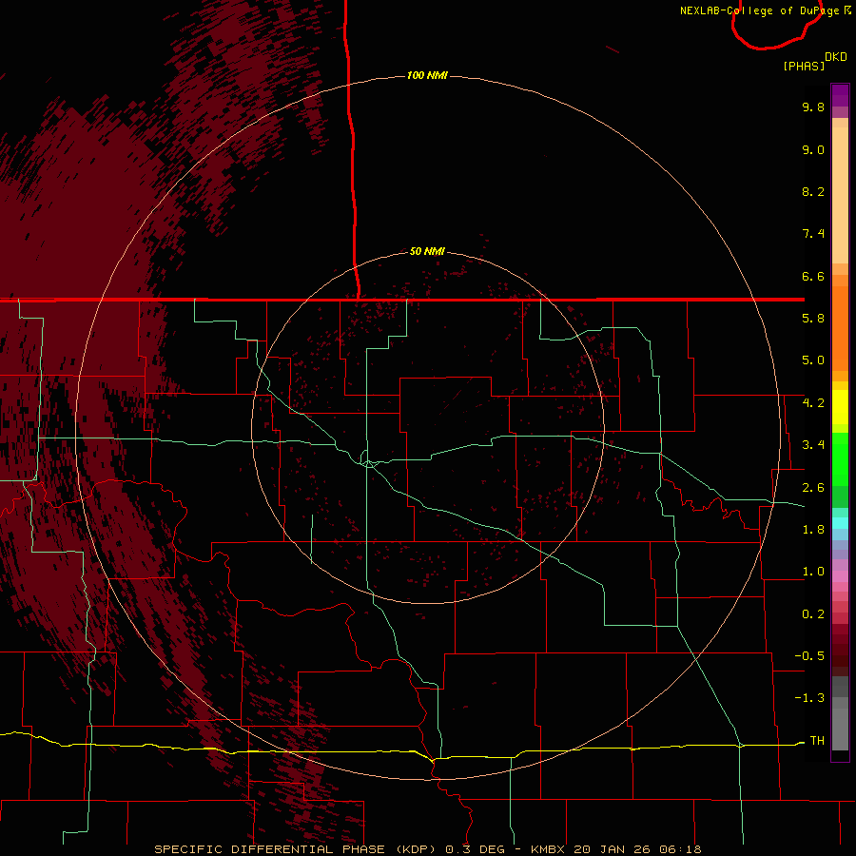Click the [PHAS] legend unit label
Screen dimensions: 856x856
804,66
